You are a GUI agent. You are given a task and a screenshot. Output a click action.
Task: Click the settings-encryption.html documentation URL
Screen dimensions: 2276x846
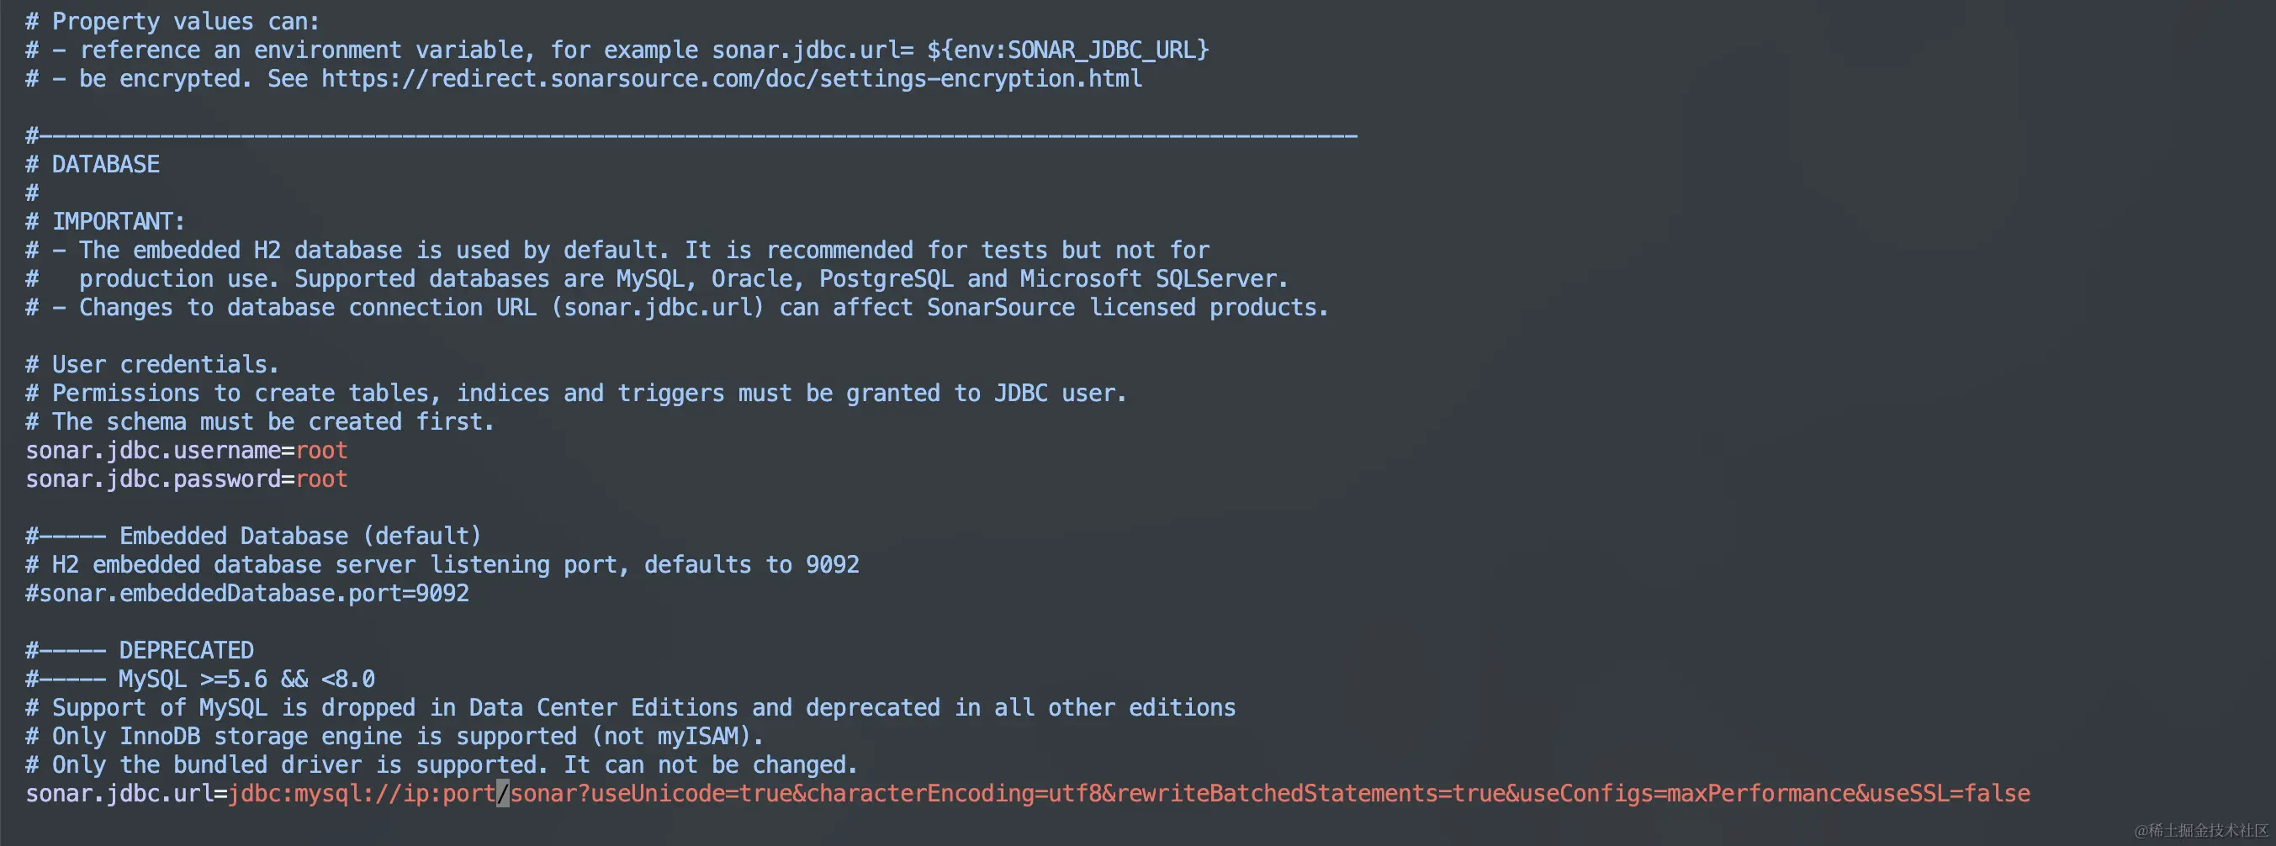click(x=732, y=78)
